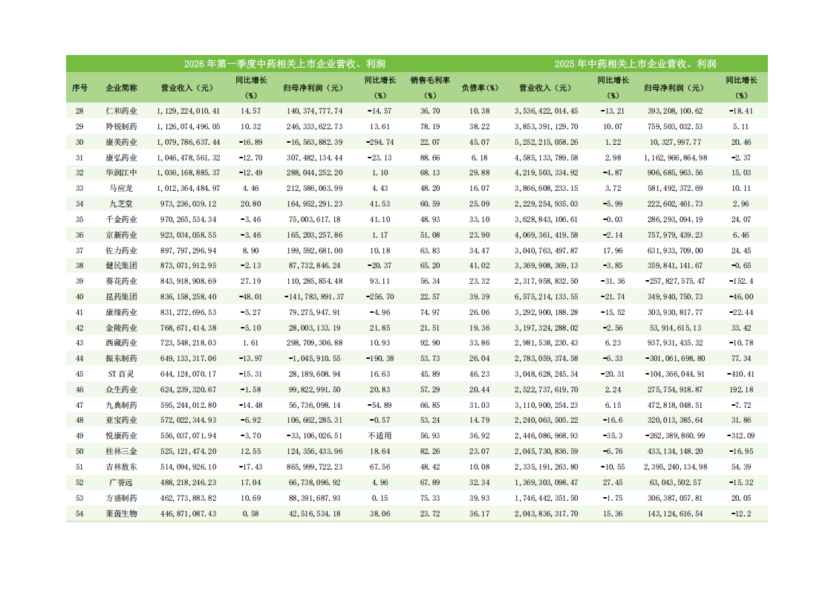Select gross margin value 65.20
This screenshot has height=590, width=834.
pos(430,265)
